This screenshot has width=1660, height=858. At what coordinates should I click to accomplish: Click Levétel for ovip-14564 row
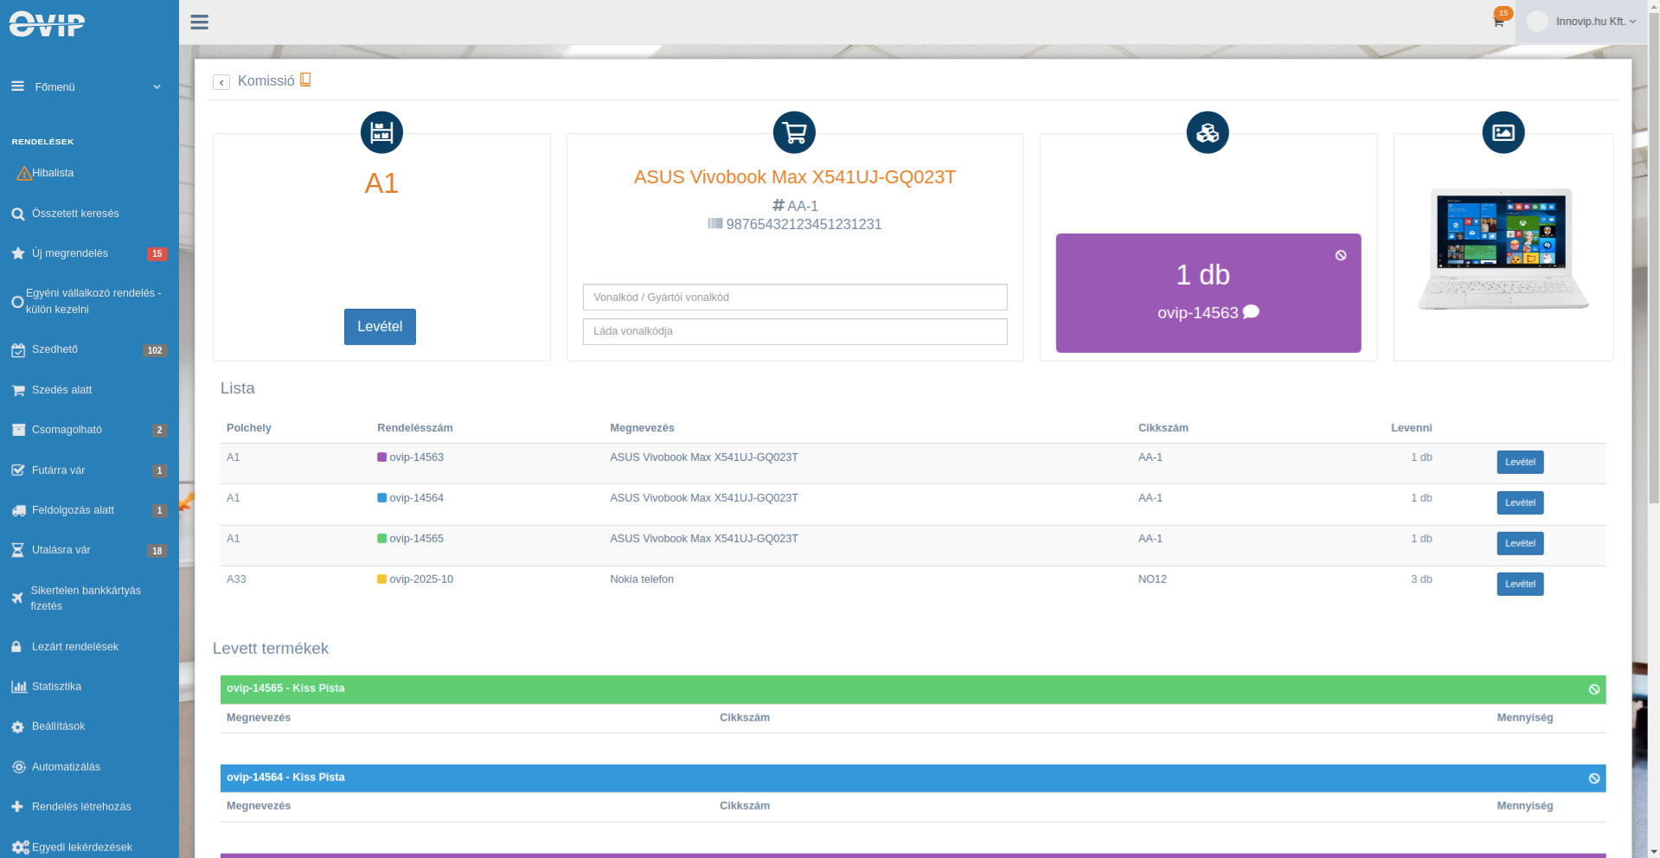(x=1520, y=503)
